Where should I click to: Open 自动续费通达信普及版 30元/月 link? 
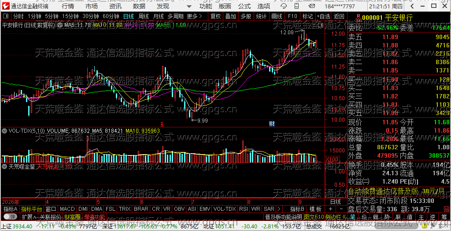[397, 191]
